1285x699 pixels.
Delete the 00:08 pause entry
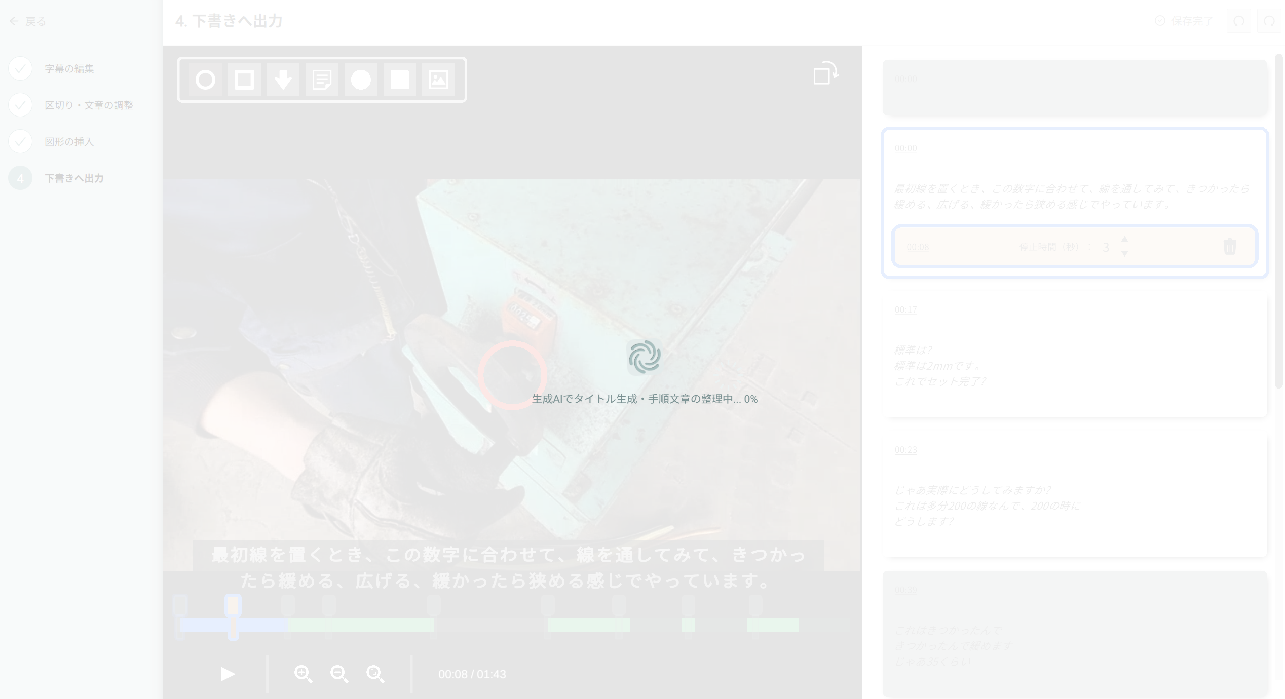tap(1229, 247)
